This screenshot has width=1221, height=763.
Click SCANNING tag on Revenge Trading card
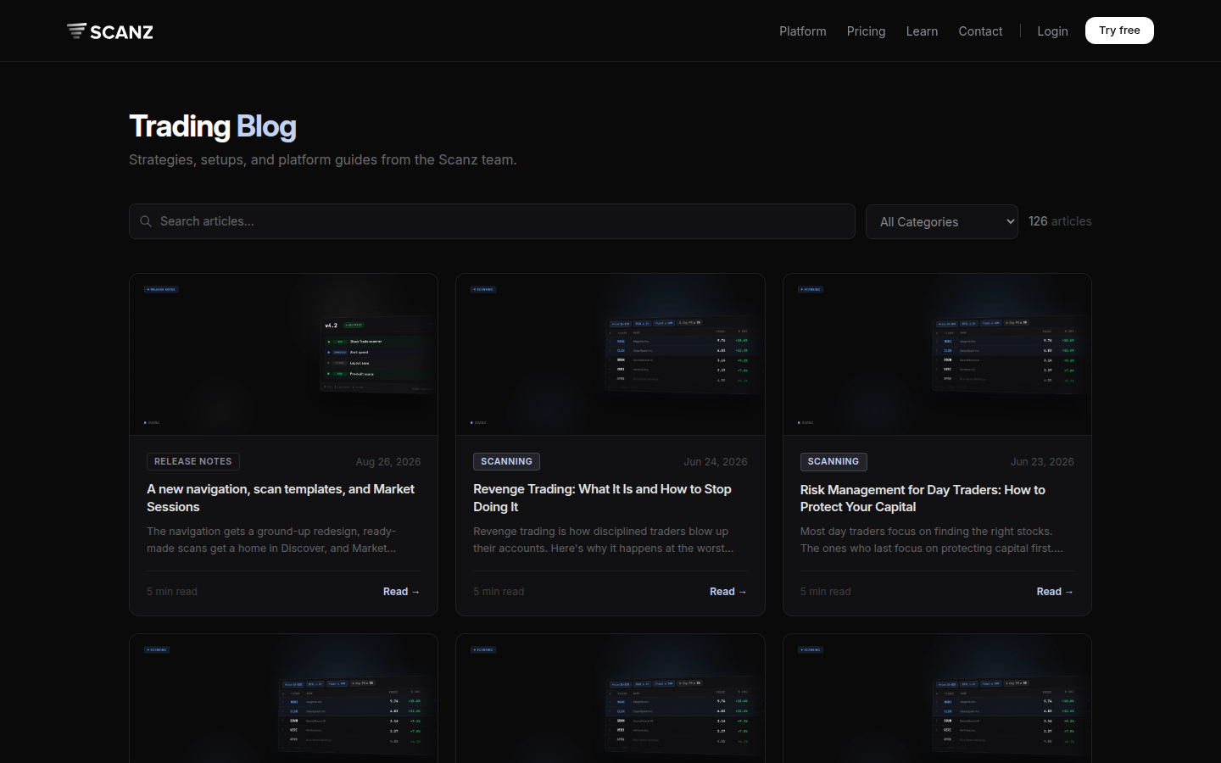click(506, 461)
